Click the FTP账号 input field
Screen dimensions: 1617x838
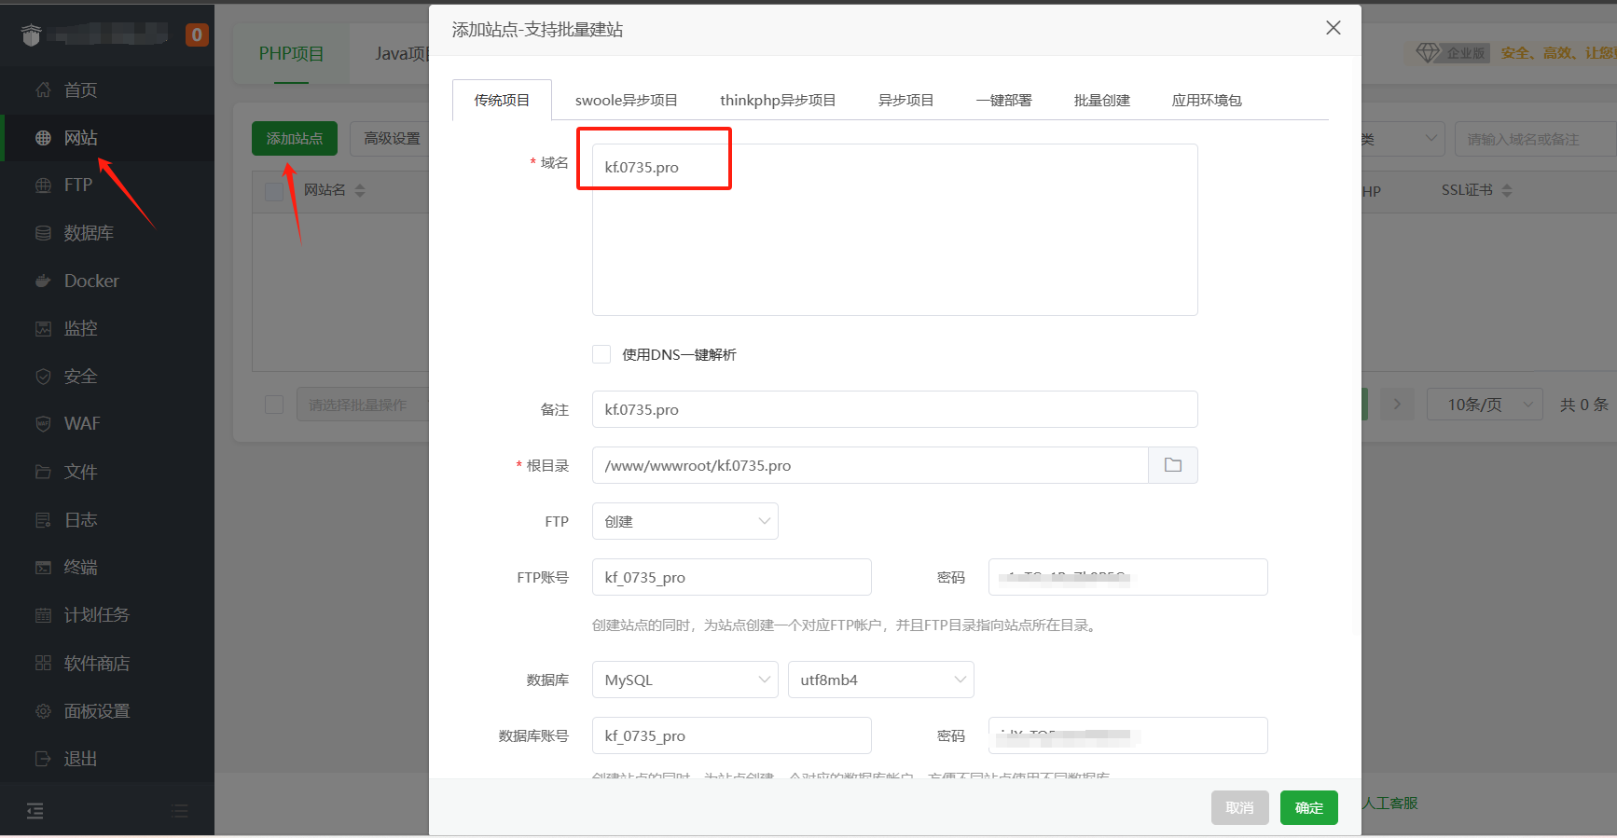(x=732, y=577)
